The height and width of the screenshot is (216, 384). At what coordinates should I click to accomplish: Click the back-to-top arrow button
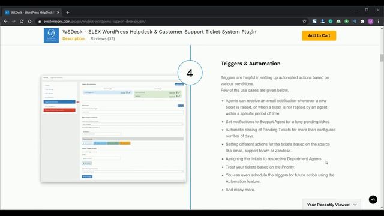point(373,200)
